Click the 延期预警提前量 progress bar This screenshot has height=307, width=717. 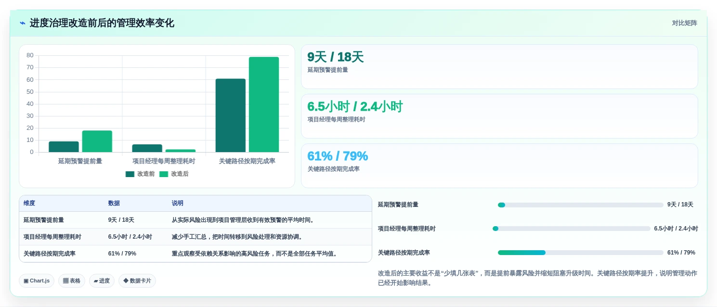point(580,205)
